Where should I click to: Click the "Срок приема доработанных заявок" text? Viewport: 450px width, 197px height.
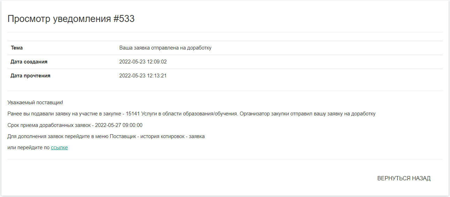coord(48,125)
